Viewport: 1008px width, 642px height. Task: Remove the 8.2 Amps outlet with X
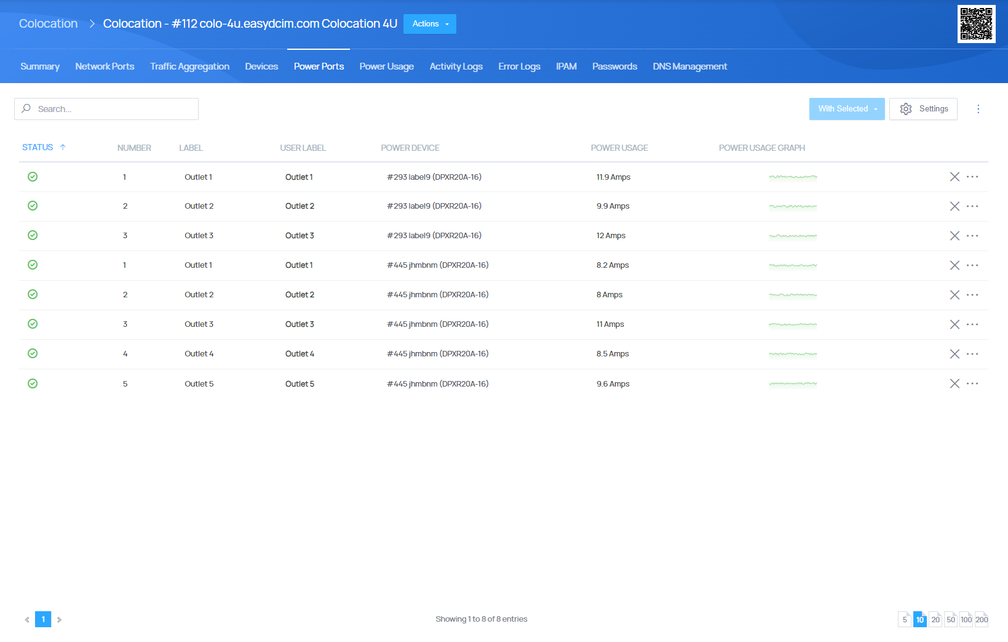954,265
